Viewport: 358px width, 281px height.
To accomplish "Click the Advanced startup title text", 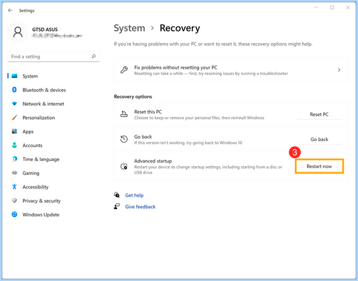I will [x=153, y=161].
